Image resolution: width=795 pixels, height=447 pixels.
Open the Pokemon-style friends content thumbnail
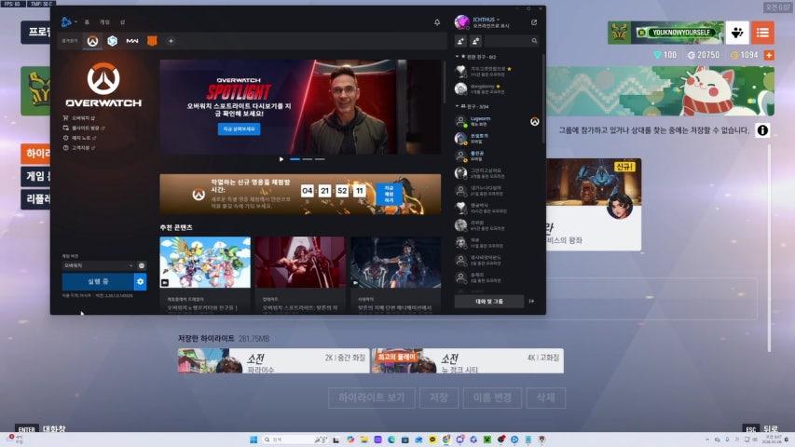[205, 263]
